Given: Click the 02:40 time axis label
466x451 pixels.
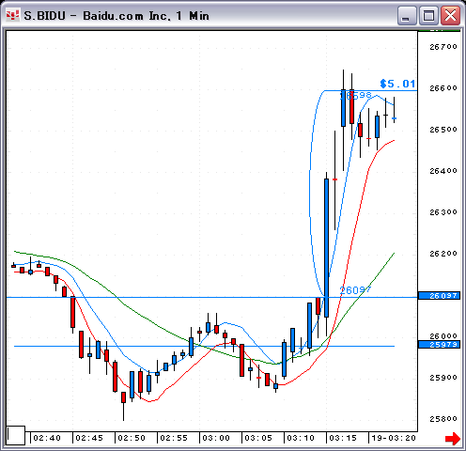Looking at the screenshot, I should tap(47, 438).
